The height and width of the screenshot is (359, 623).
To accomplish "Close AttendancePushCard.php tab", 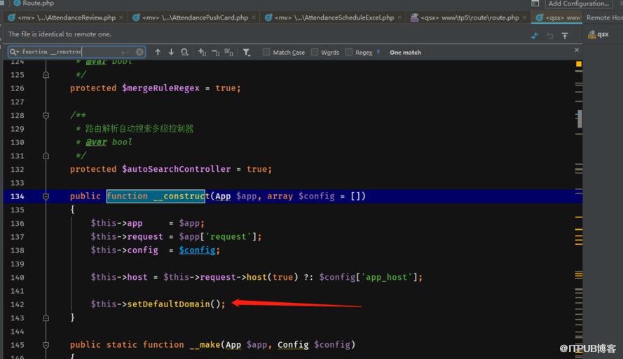I will point(254,18).
